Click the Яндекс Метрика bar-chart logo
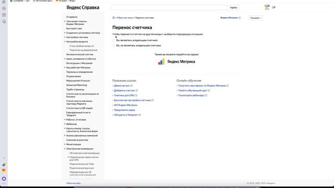This screenshot has height=188, width=334. pyautogui.click(x=161, y=62)
